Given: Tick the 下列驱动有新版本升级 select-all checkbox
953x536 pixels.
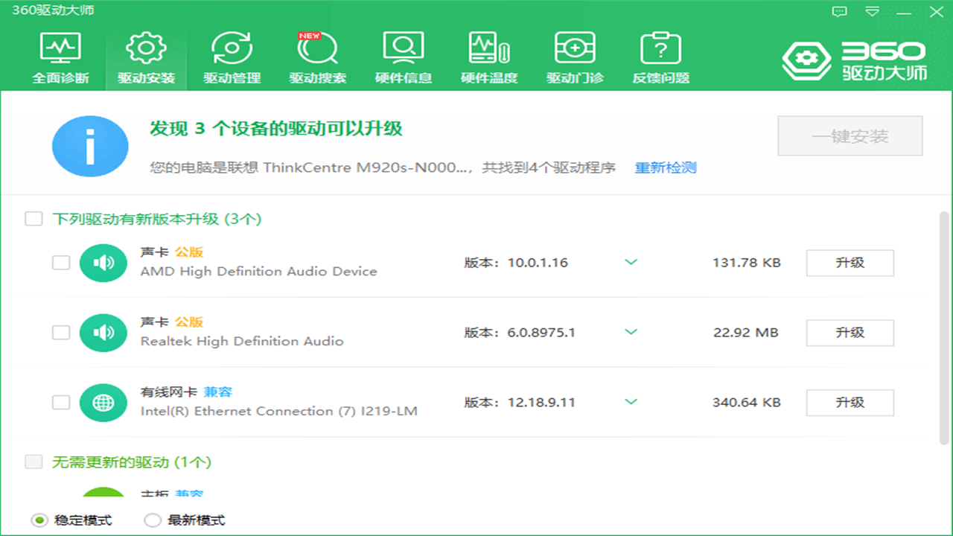Looking at the screenshot, I should point(34,219).
